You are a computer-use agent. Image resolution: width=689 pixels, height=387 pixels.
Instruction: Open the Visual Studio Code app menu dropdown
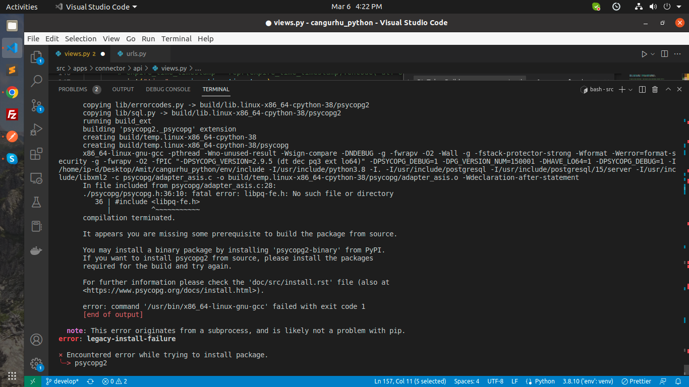96,7
